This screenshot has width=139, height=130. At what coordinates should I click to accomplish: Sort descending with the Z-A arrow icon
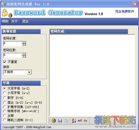point(74,121)
